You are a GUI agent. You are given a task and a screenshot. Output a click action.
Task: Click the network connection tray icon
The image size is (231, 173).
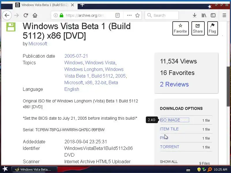point(204,170)
